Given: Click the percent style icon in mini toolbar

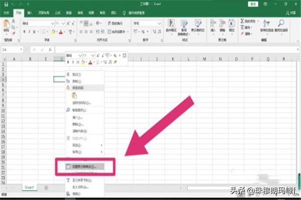Looking at the screenshot, I should pos(115,55).
